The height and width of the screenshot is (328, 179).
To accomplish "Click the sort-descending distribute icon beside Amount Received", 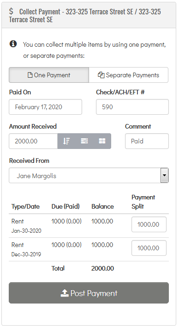I will (66, 141).
